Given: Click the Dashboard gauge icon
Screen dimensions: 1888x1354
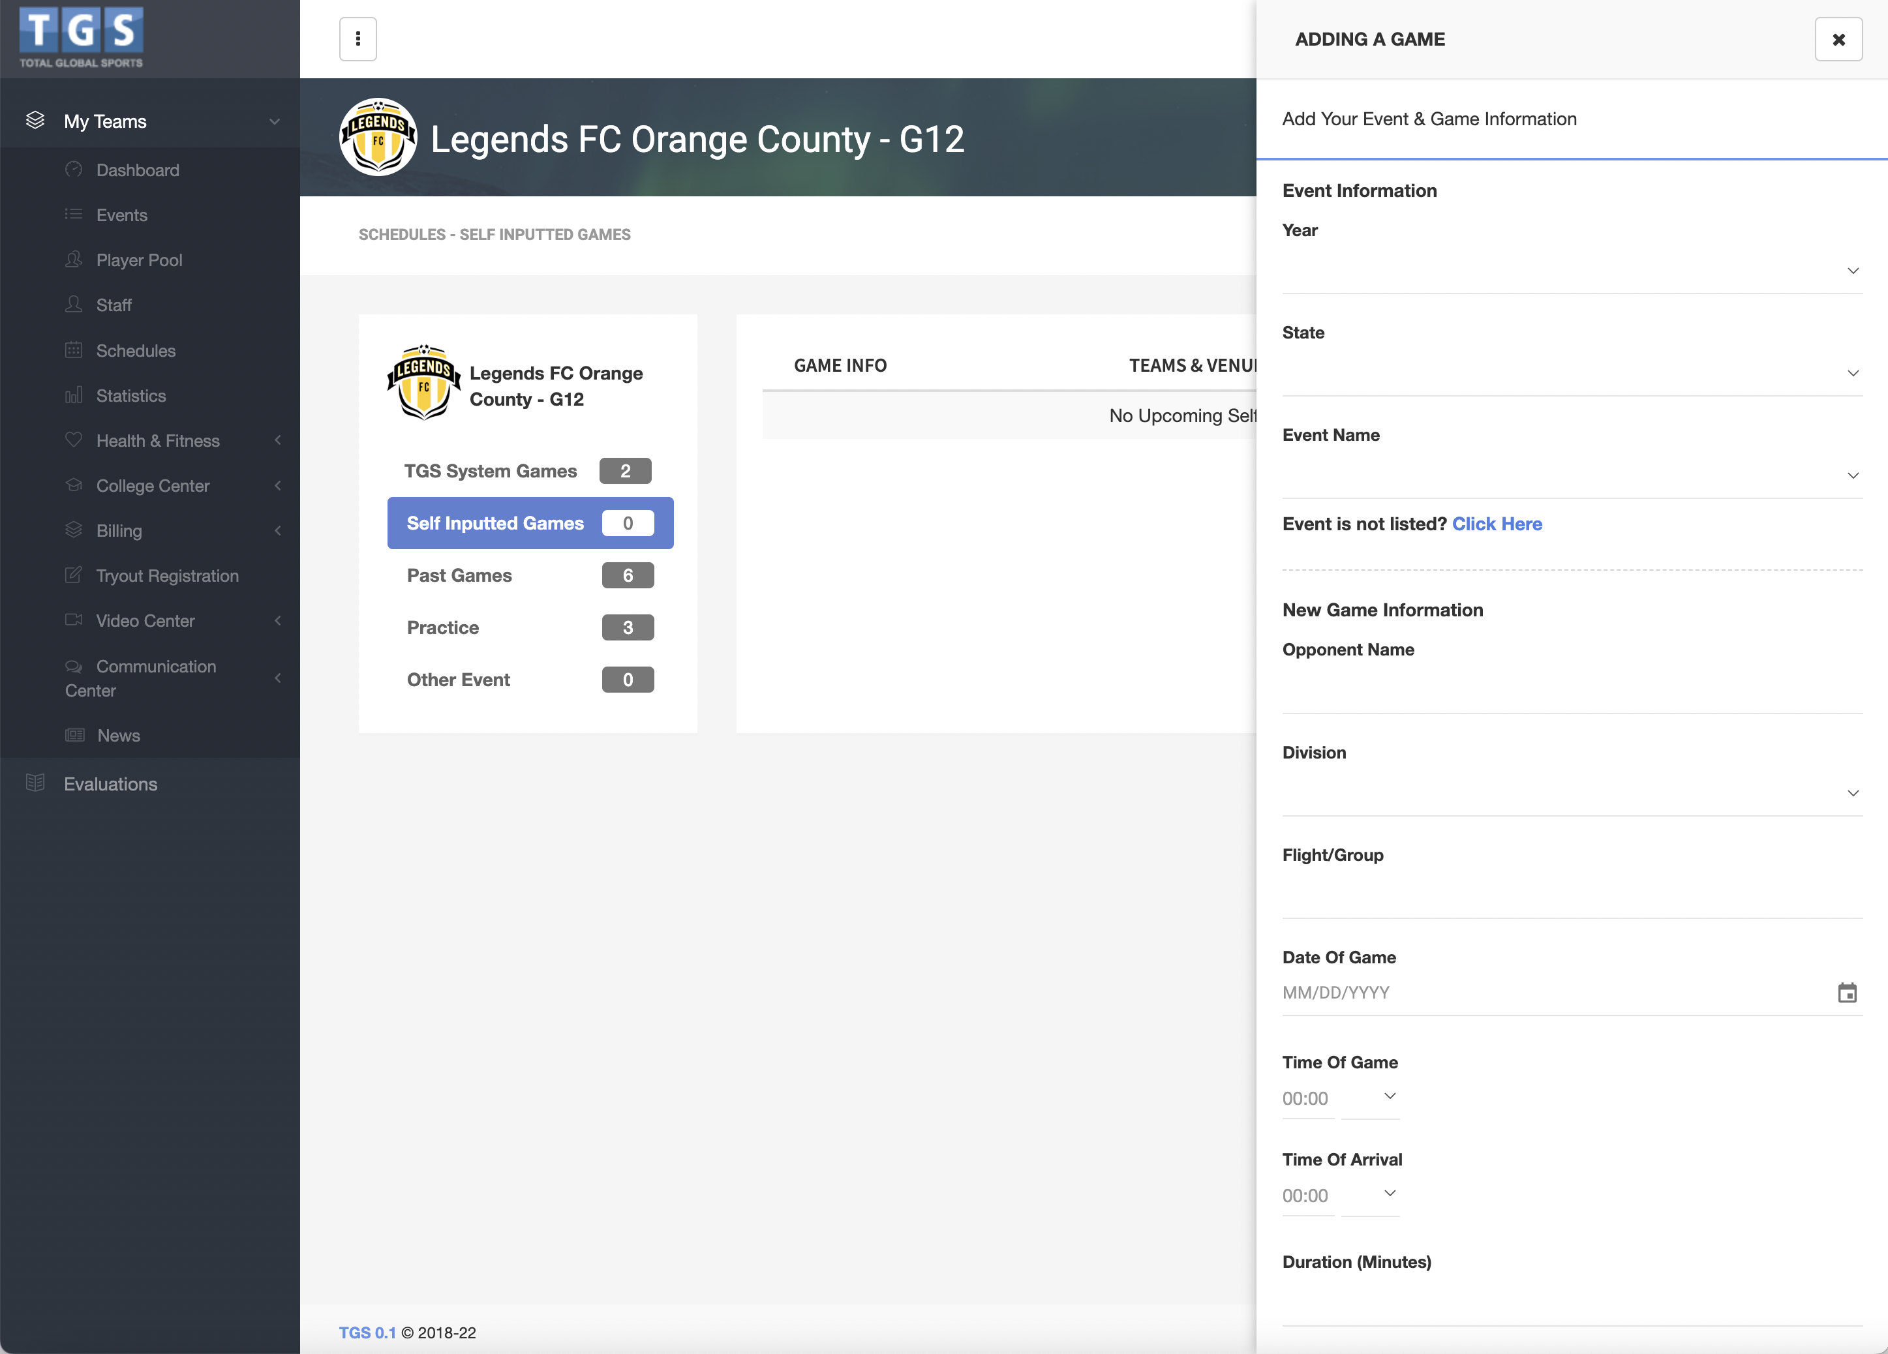Looking at the screenshot, I should pos(74,170).
